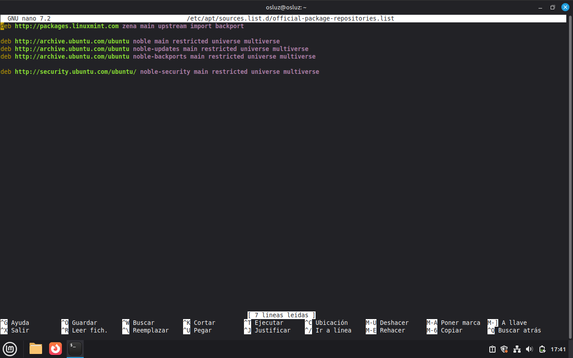
Task: Click the ^C Ubicación shortcut label
Action: [x=326, y=323]
